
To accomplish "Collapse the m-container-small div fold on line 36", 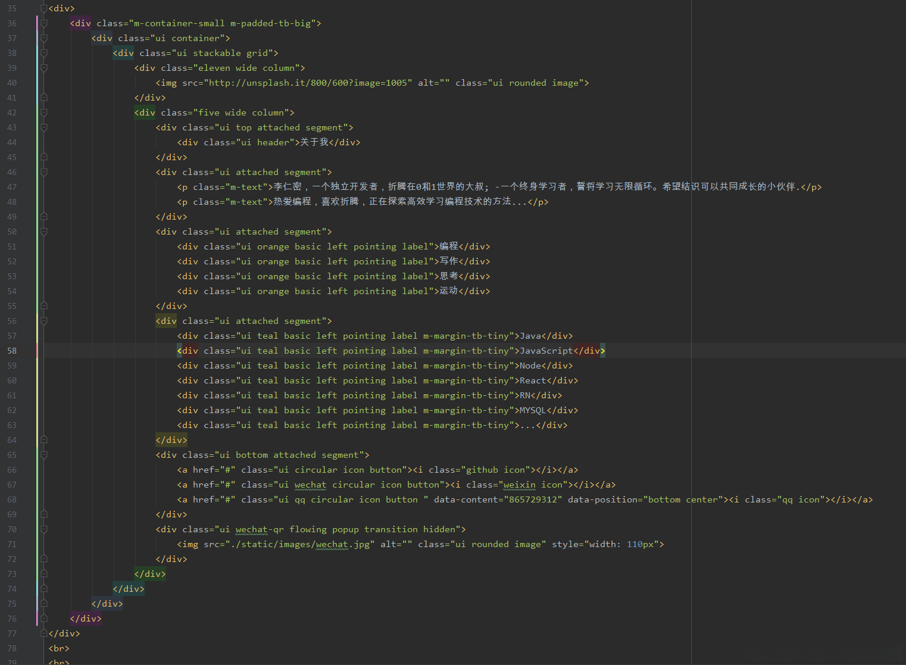I will 43,23.
